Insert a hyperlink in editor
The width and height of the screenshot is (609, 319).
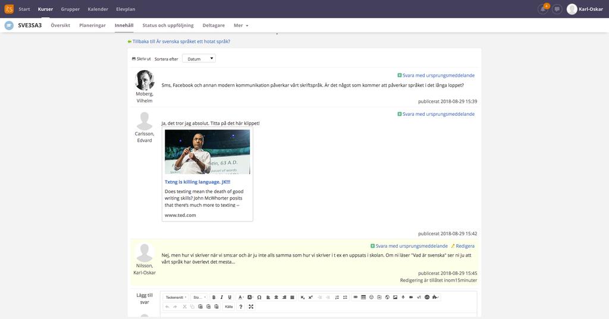tap(356, 297)
